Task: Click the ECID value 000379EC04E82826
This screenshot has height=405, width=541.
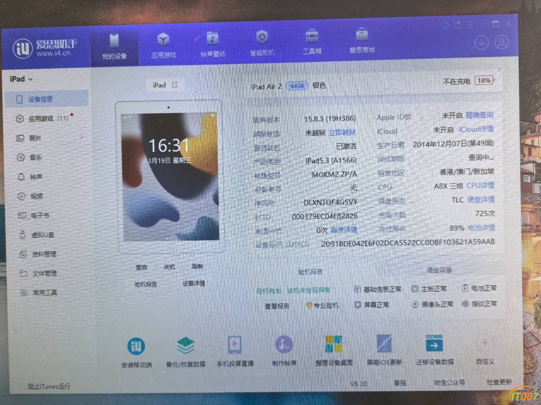Action: pyautogui.click(x=325, y=216)
